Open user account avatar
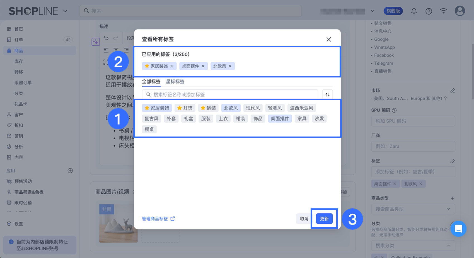Screen dimensions: 474x258 460,11
